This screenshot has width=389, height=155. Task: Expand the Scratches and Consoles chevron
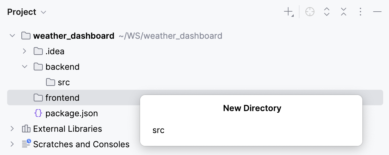click(x=12, y=144)
